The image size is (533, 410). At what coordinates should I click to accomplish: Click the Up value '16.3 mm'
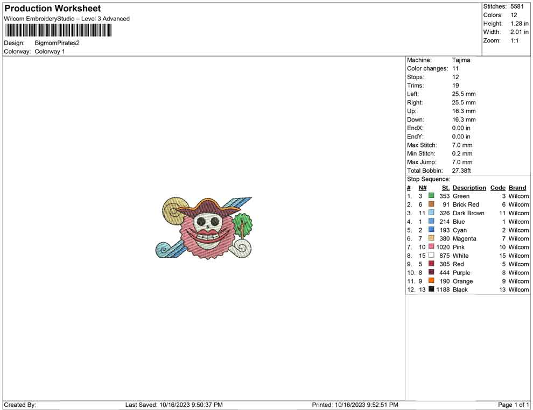[464, 111]
